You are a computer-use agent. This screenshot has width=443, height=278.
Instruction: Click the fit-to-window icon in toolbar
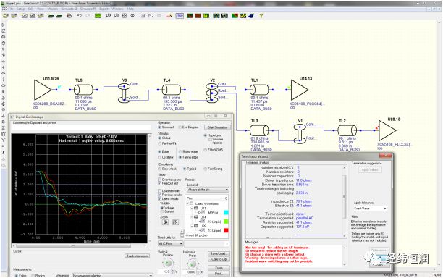tap(125, 16)
